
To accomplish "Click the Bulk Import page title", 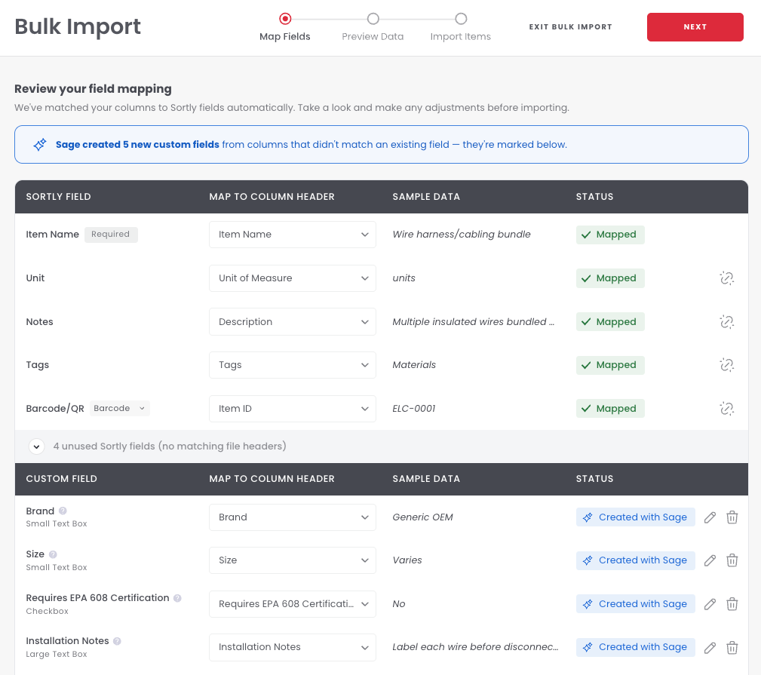I will pos(77,26).
